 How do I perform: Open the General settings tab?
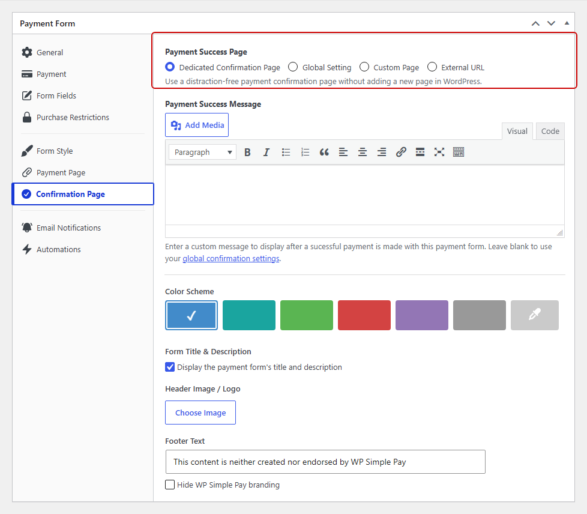(x=82, y=52)
